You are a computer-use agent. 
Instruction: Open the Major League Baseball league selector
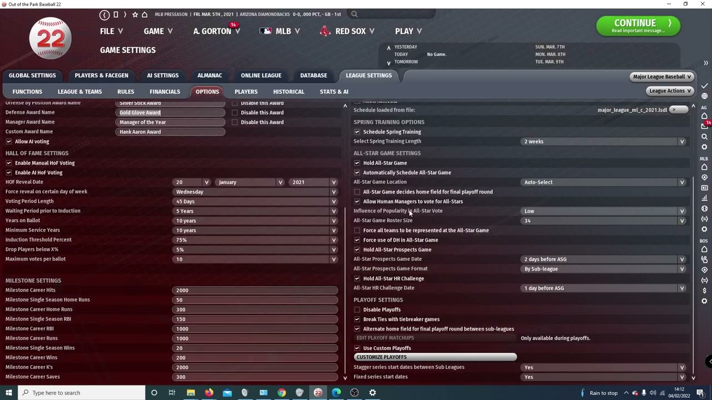point(661,77)
